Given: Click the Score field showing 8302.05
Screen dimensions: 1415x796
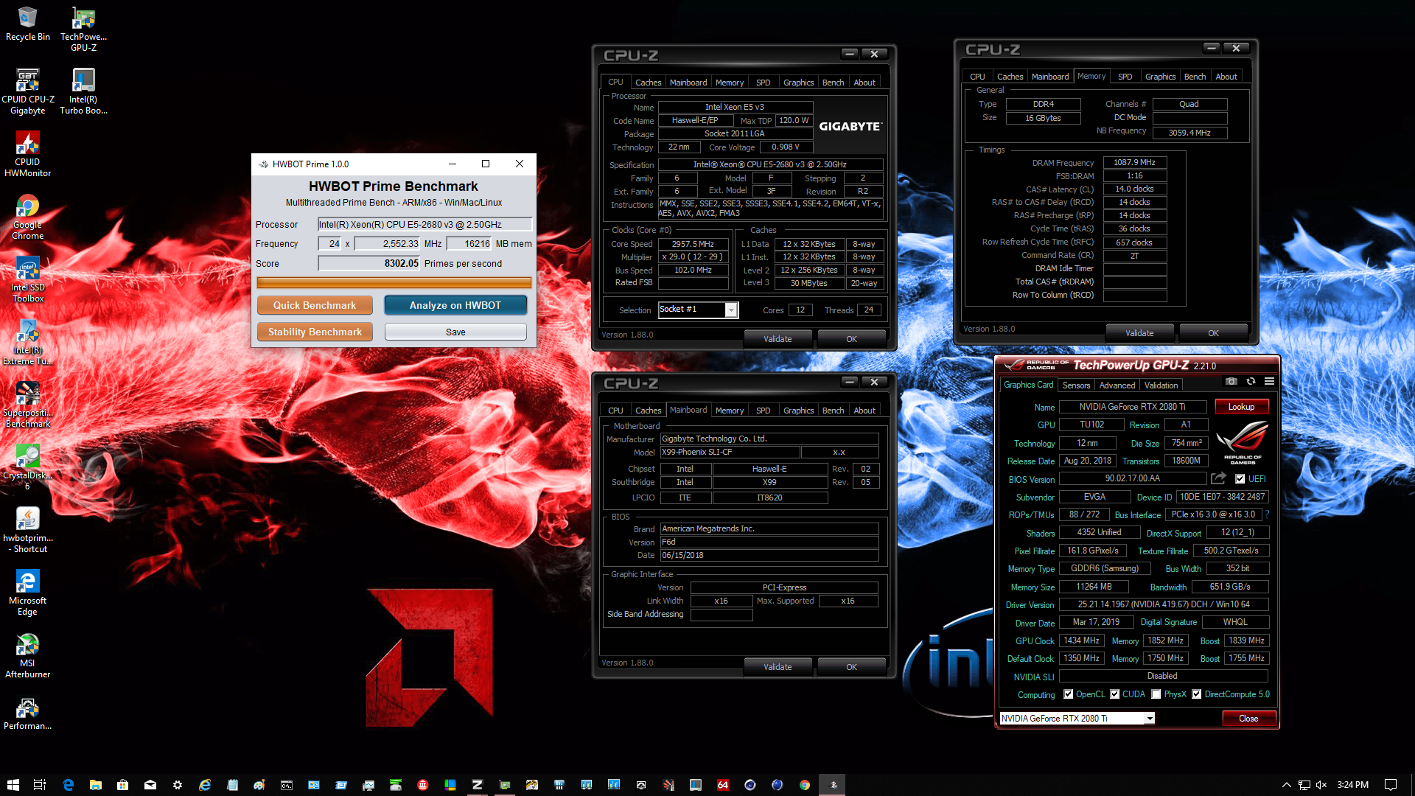Looking at the screenshot, I should (x=369, y=263).
